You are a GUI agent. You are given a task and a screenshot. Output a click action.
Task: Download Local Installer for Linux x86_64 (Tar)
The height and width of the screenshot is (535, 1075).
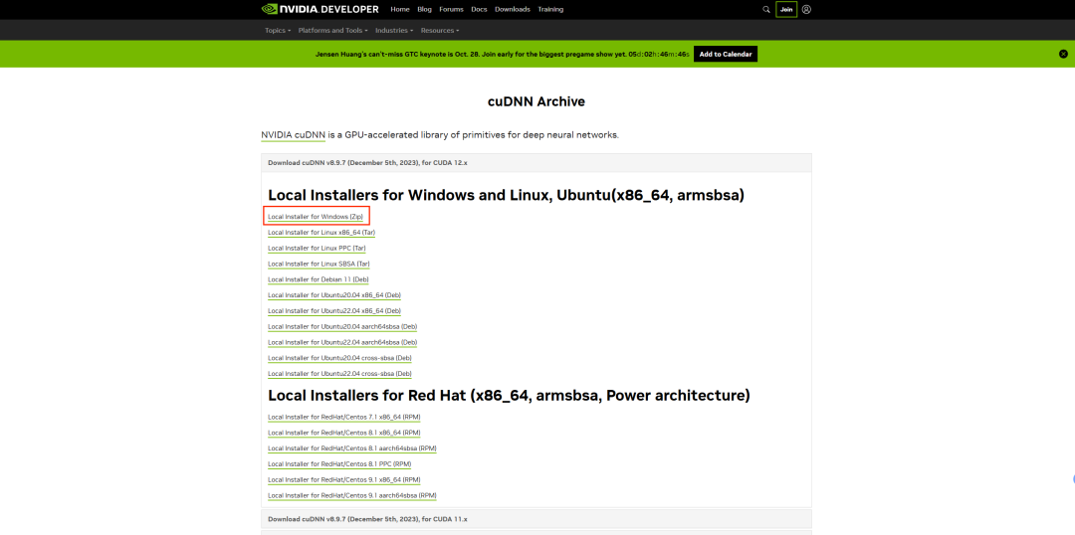point(322,233)
